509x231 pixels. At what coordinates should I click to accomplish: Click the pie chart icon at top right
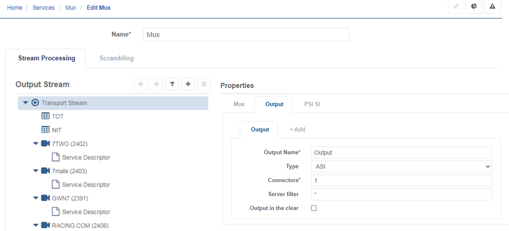click(x=474, y=6)
